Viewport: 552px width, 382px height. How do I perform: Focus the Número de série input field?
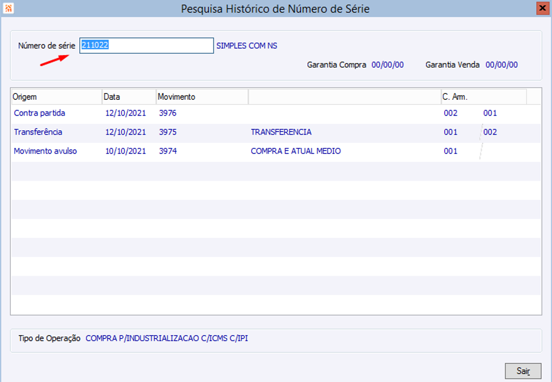point(146,46)
